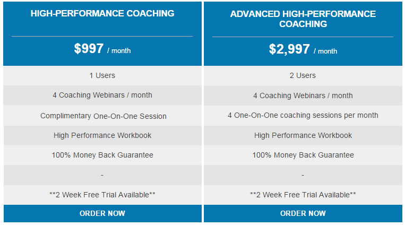Screen dimensions: 405x226
Task: Click the HIGH-PERFORMANCE COACHING $997 plan title
Action: pos(102,13)
